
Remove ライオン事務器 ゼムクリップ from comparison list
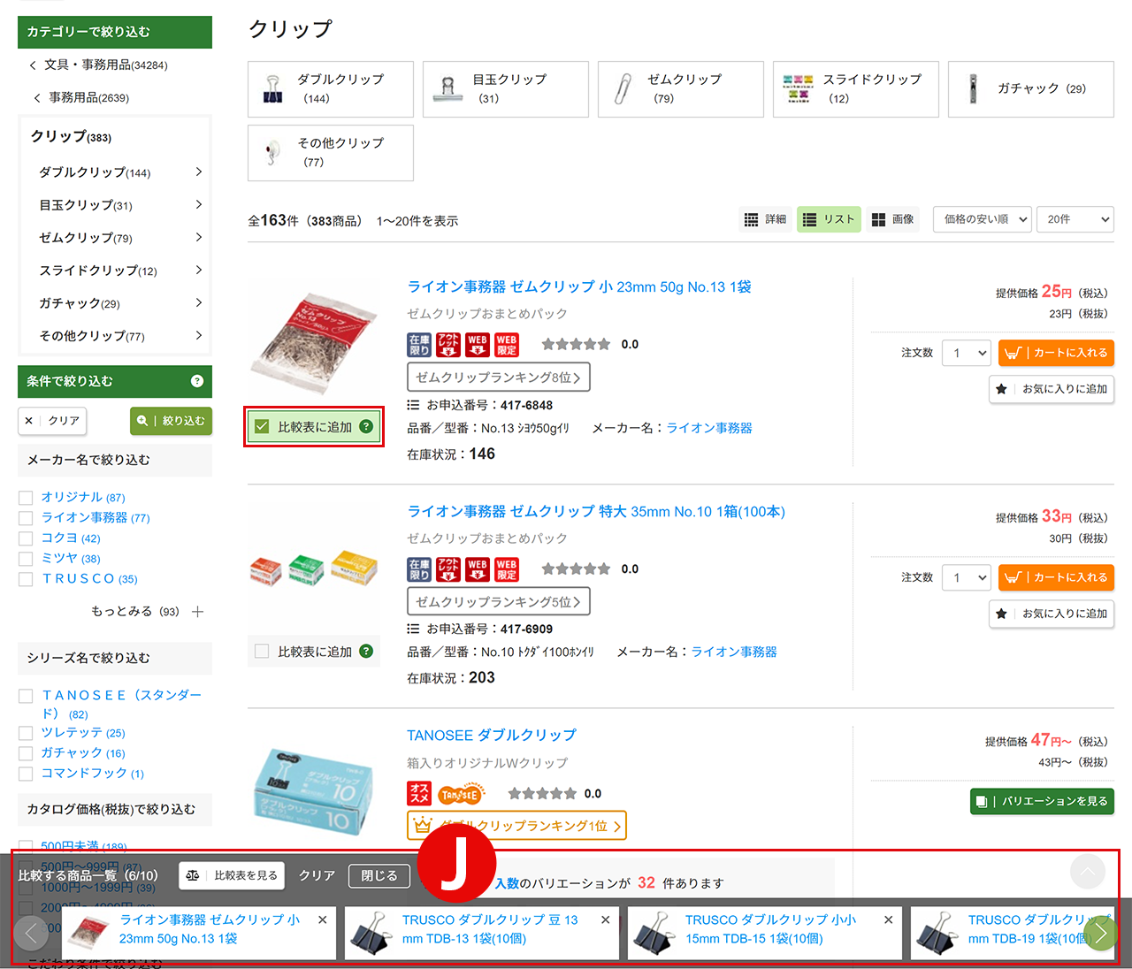pos(323,919)
